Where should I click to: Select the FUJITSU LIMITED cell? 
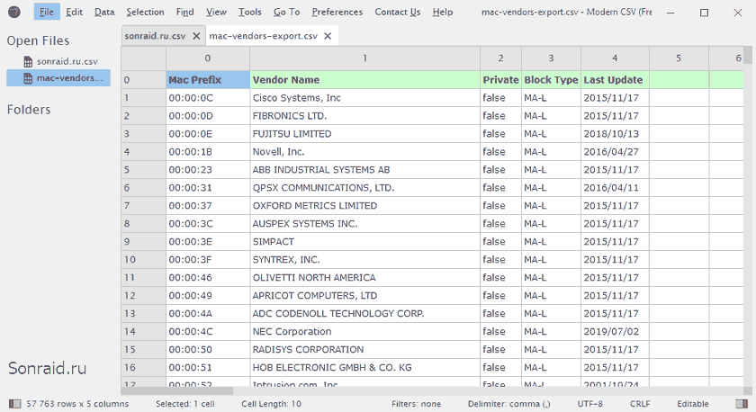pyautogui.click(x=365, y=134)
